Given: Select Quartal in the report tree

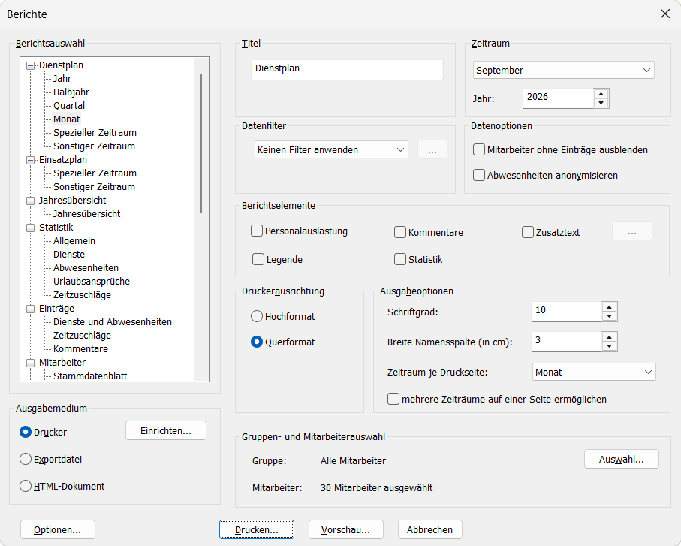Looking at the screenshot, I should pos(69,106).
